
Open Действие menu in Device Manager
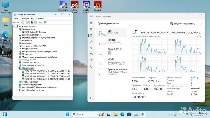point(24,18)
